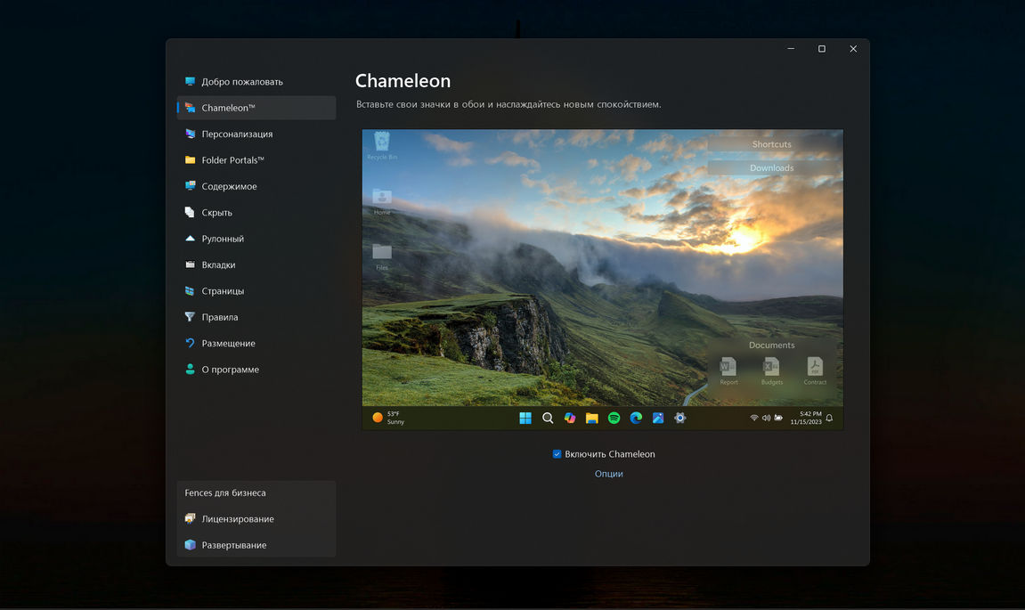The width and height of the screenshot is (1025, 610).
Task: Maximize the Fences settings window
Action: 821,49
